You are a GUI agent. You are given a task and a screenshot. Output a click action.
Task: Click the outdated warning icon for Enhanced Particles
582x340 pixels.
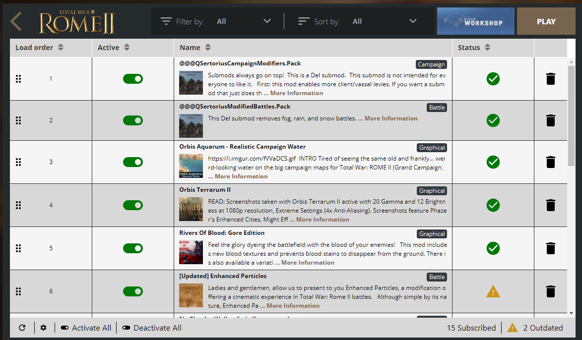pos(493,291)
